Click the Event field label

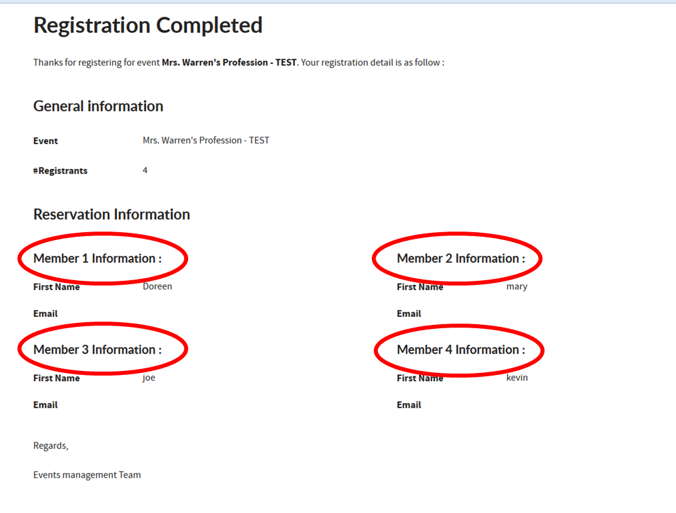pos(45,141)
